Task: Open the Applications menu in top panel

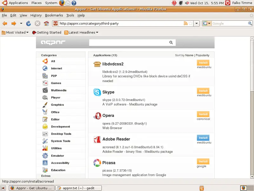Action: pyautogui.click(x=15, y=3)
